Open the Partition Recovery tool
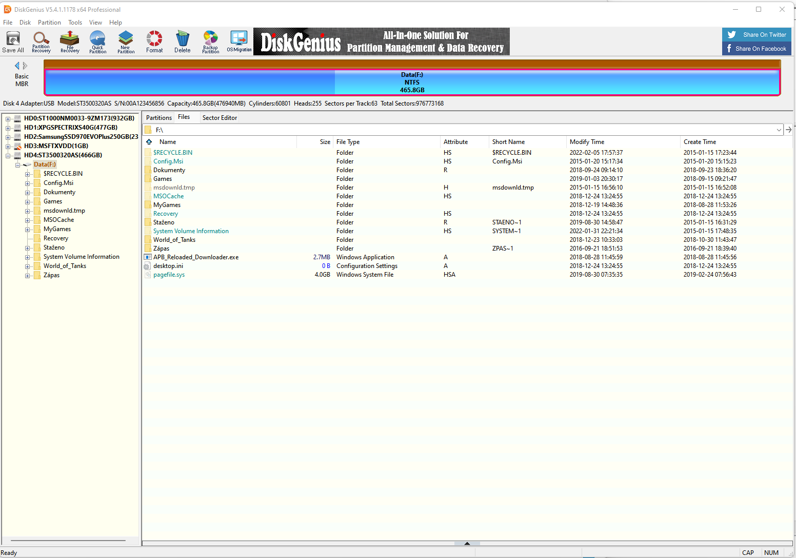Screen dimensions: 796x558 pyautogui.click(x=41, y=42)
